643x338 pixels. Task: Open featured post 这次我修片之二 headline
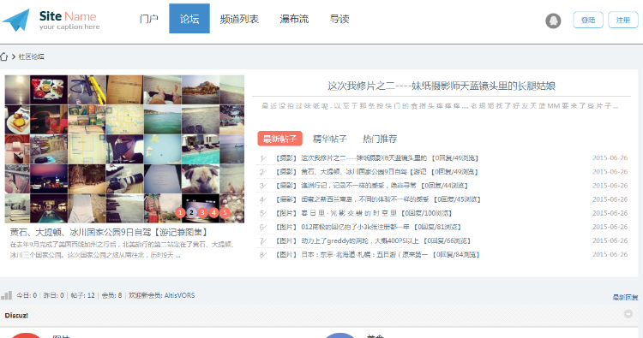coord(442,86)
